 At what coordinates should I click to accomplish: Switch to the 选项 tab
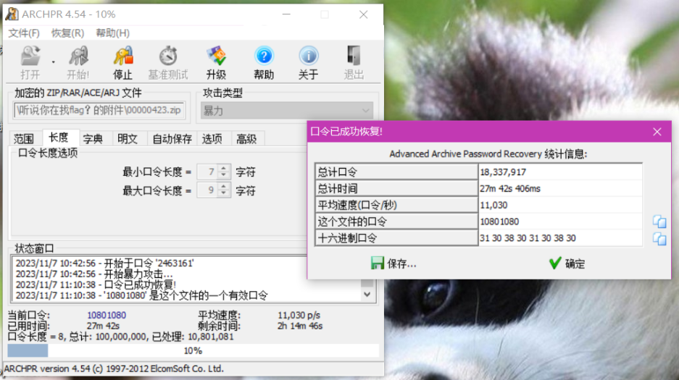pyautogui.click(x=212, y=139)
